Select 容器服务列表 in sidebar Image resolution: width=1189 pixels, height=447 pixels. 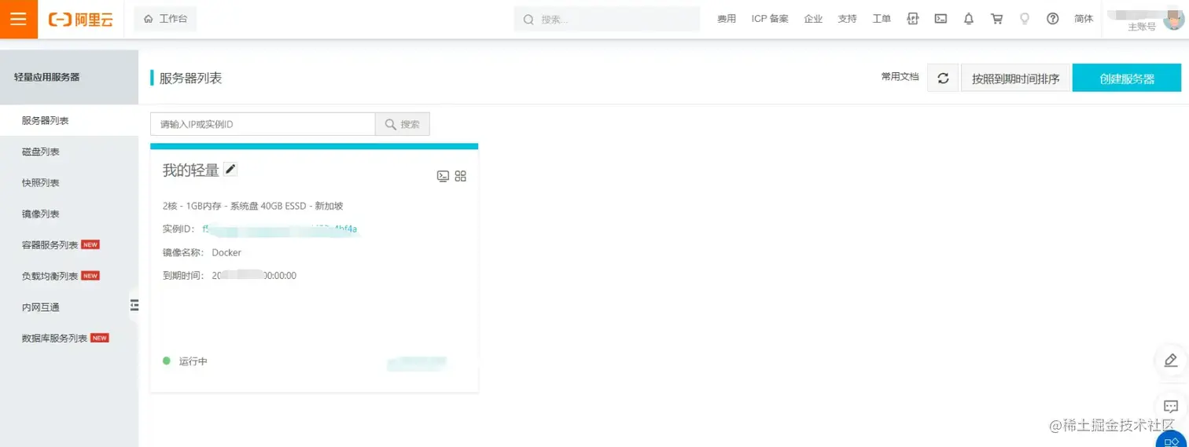point(69,245)
